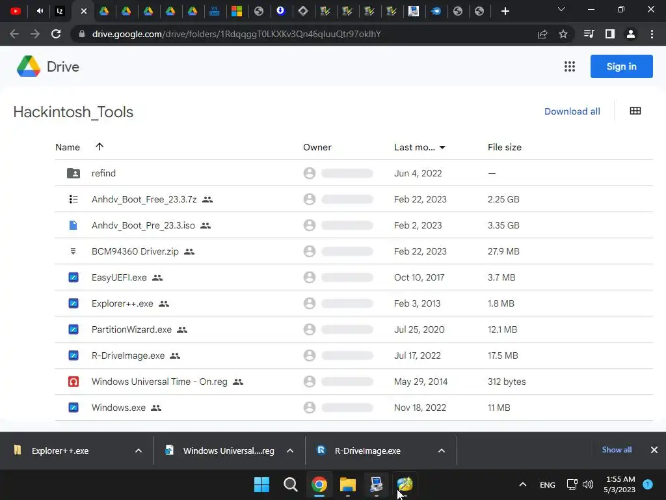This screenshot has height=500, width=666.
Task: Click the Chrome icon in the taskbar
Action: point(319,484)
